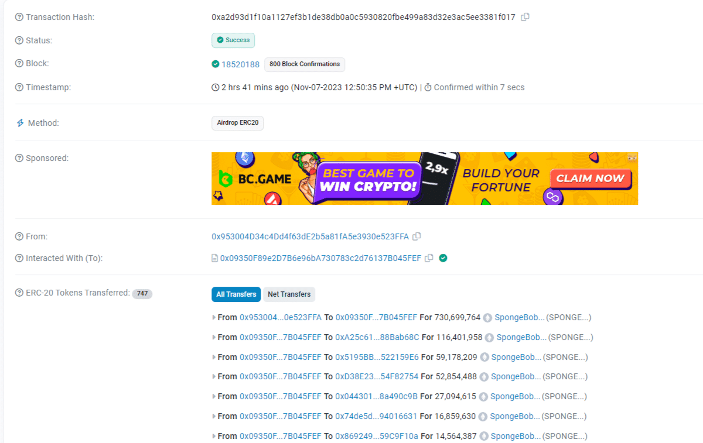Copy the Interacted With contract address
Image resolution: width=703 pixels, height=443 pixels.
coord(429,258)
